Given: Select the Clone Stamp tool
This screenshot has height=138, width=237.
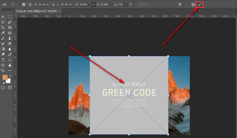Looking at the screenshot, I should pos(10,38).
